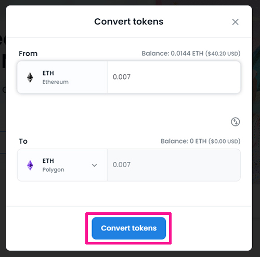260x257 pixels.
Task: Click the $40.20 USD value
Action: click(223, 54)
